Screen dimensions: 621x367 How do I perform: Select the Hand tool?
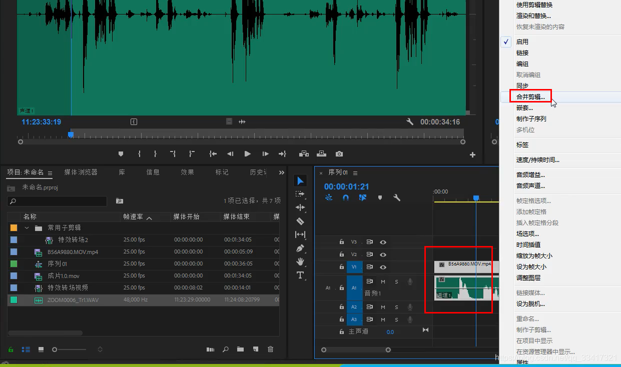pos(300,261)
